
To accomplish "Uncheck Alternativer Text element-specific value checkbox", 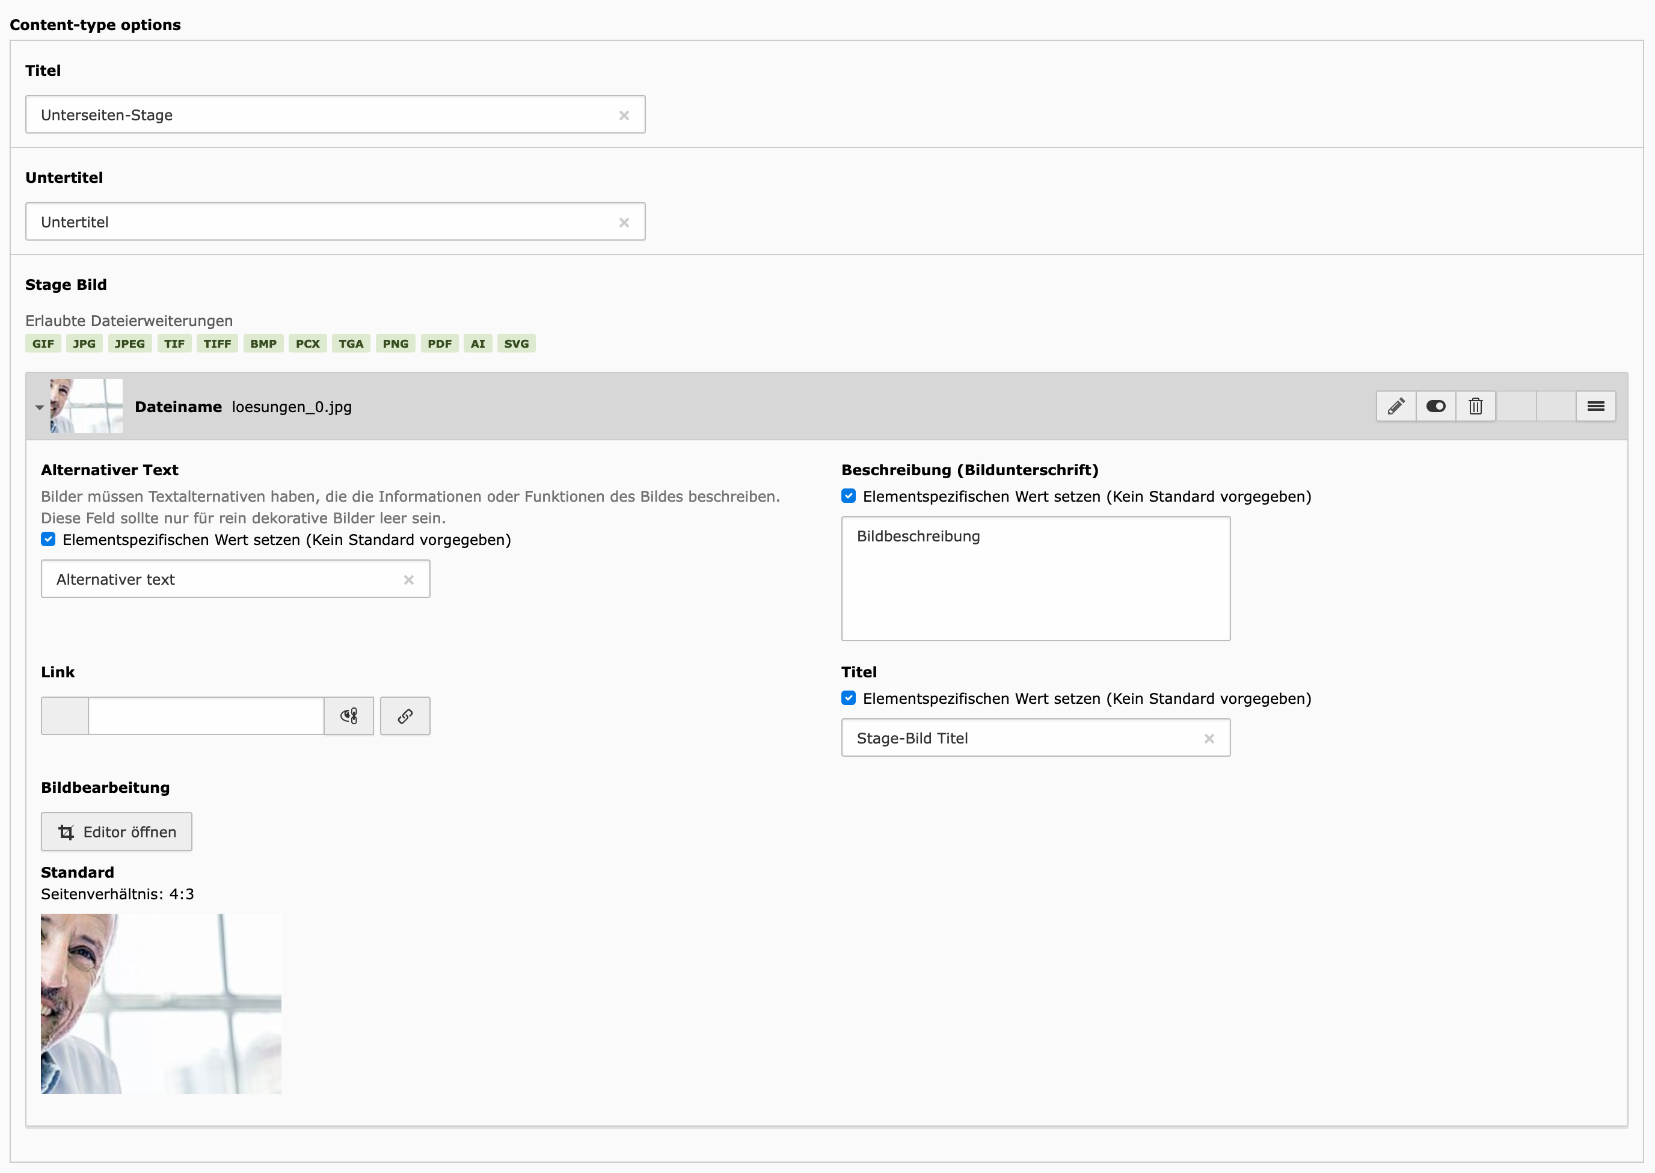I will 48,540.
